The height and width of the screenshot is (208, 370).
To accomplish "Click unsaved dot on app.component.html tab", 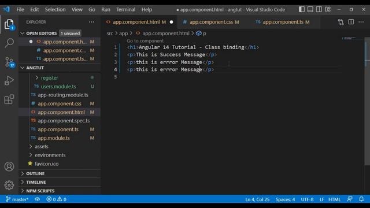I will [171, 22].
